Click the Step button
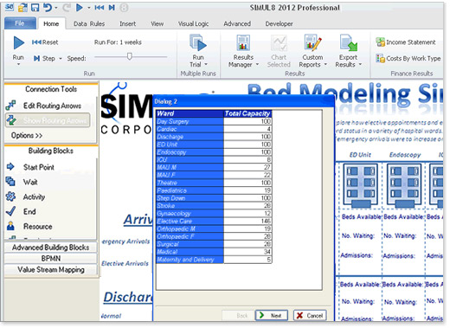Viewport: 450px width, 328px height. click(x=44, y=59)
